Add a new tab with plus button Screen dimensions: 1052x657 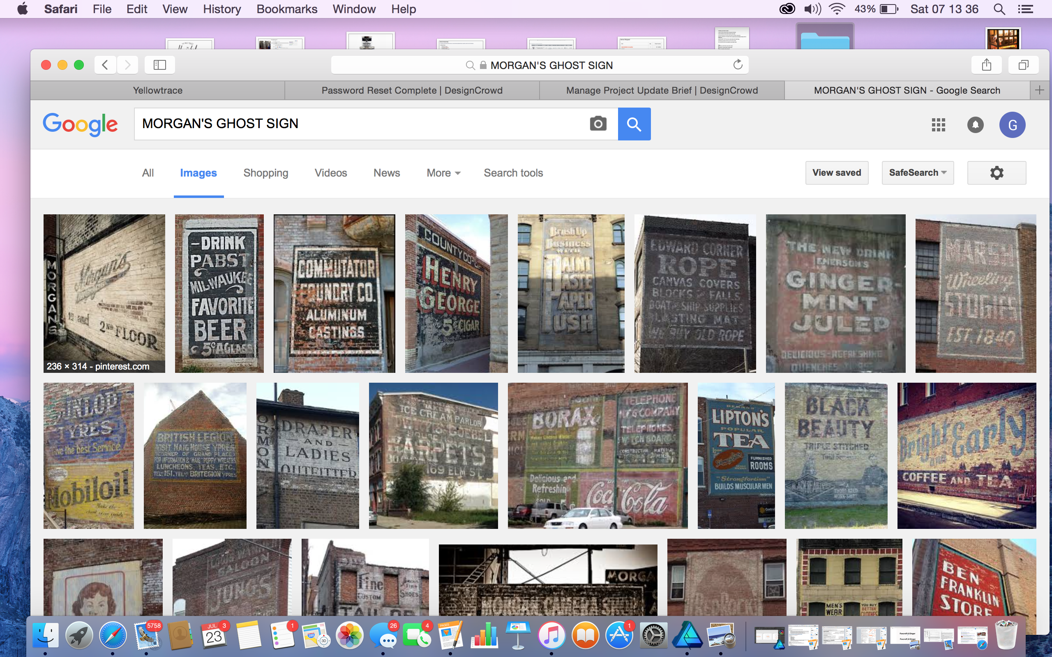[1039, 90]
